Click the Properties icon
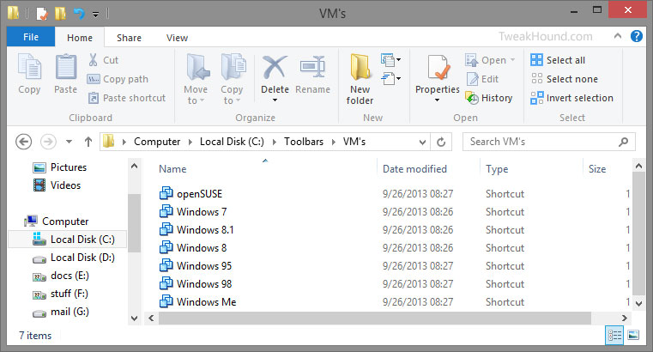Viewport: 653px width, 352px height. click(x=438, y=67)
